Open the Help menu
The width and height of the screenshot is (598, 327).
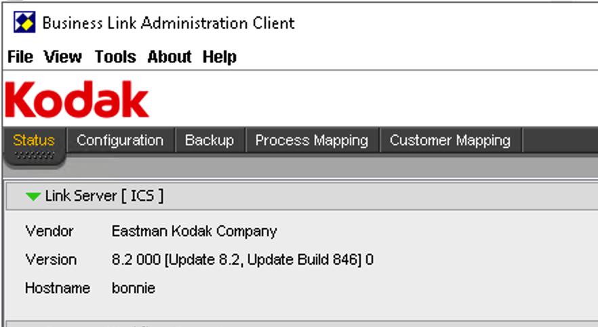click(x=219, y=57)
